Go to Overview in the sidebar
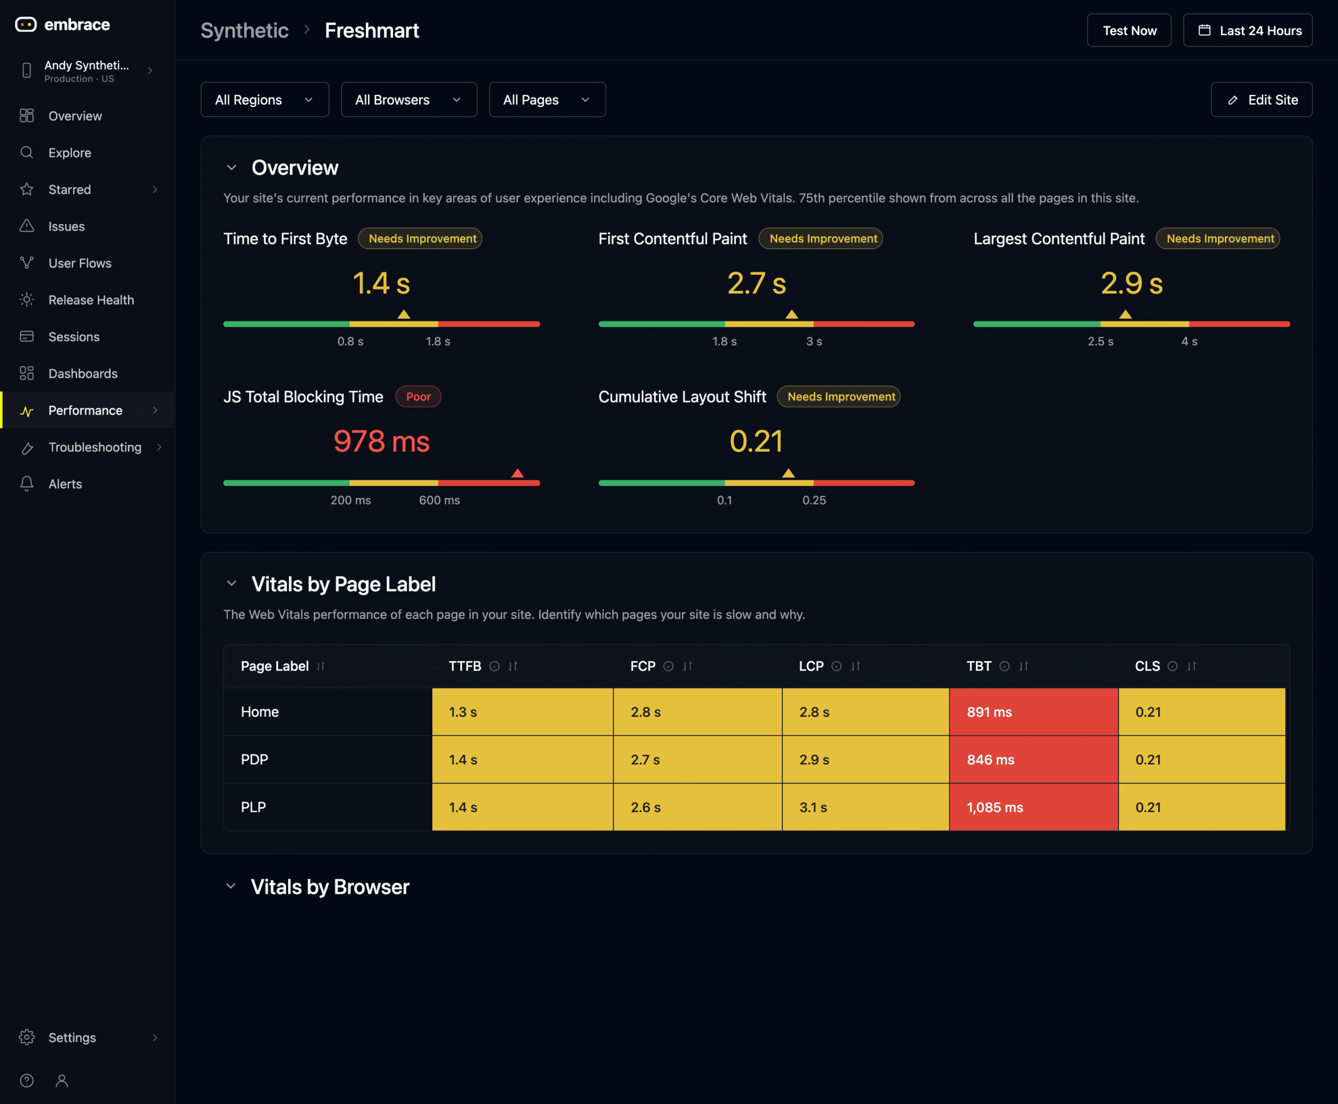The image size is (1338, 1104). coord(88,116)
